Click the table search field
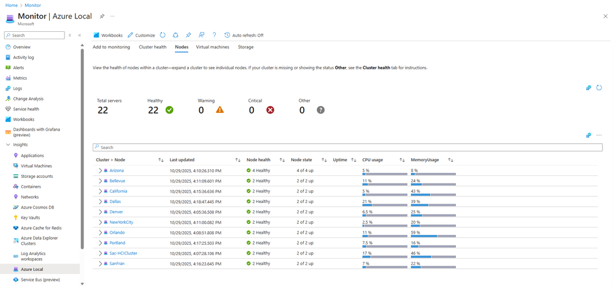 347,148
